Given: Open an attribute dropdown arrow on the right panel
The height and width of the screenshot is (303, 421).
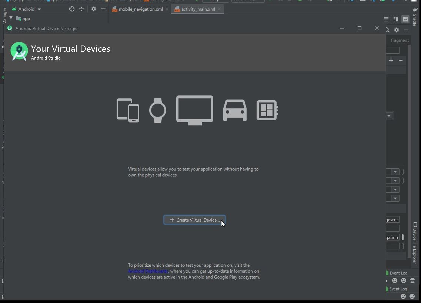Looking at the screenshot, I should [395, 171].
